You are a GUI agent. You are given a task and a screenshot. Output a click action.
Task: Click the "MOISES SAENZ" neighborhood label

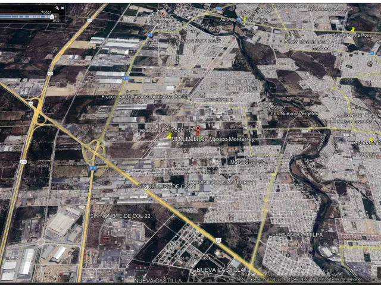[248, 162]
